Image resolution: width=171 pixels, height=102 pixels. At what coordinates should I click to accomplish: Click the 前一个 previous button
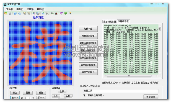point(15,98)
